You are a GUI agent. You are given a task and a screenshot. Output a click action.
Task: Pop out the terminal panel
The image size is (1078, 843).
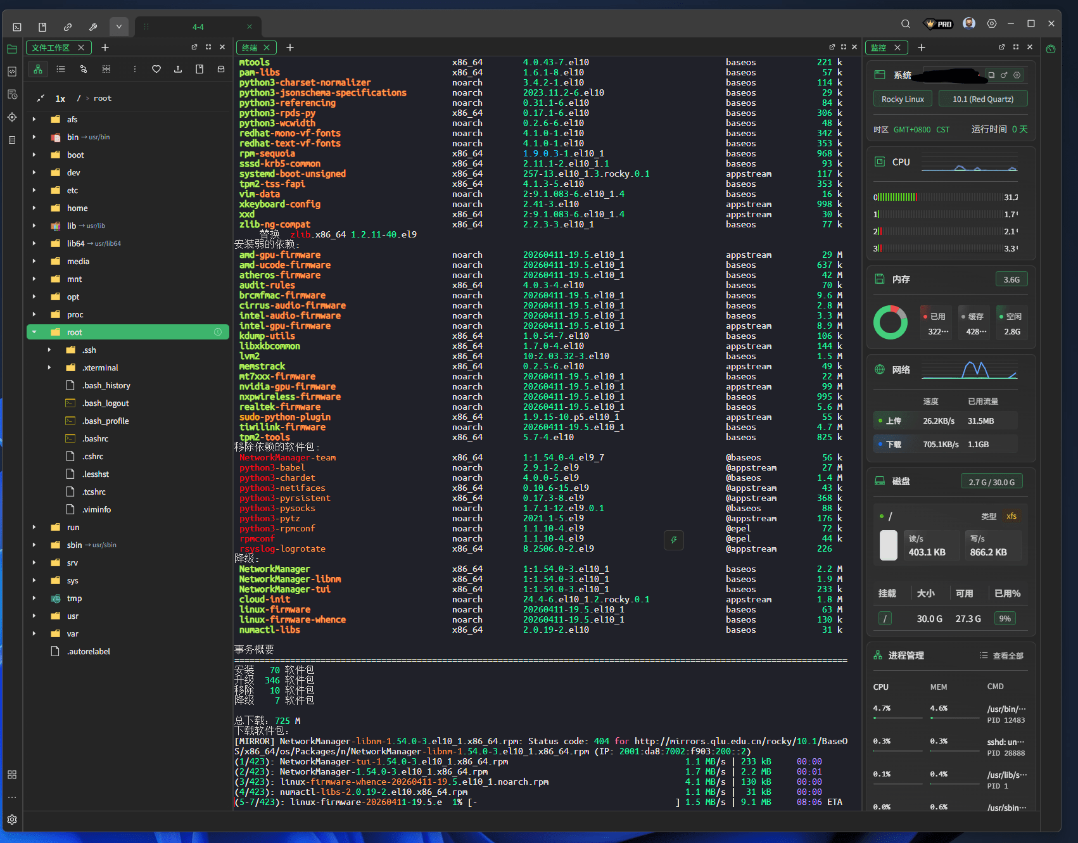pos(832,47)
